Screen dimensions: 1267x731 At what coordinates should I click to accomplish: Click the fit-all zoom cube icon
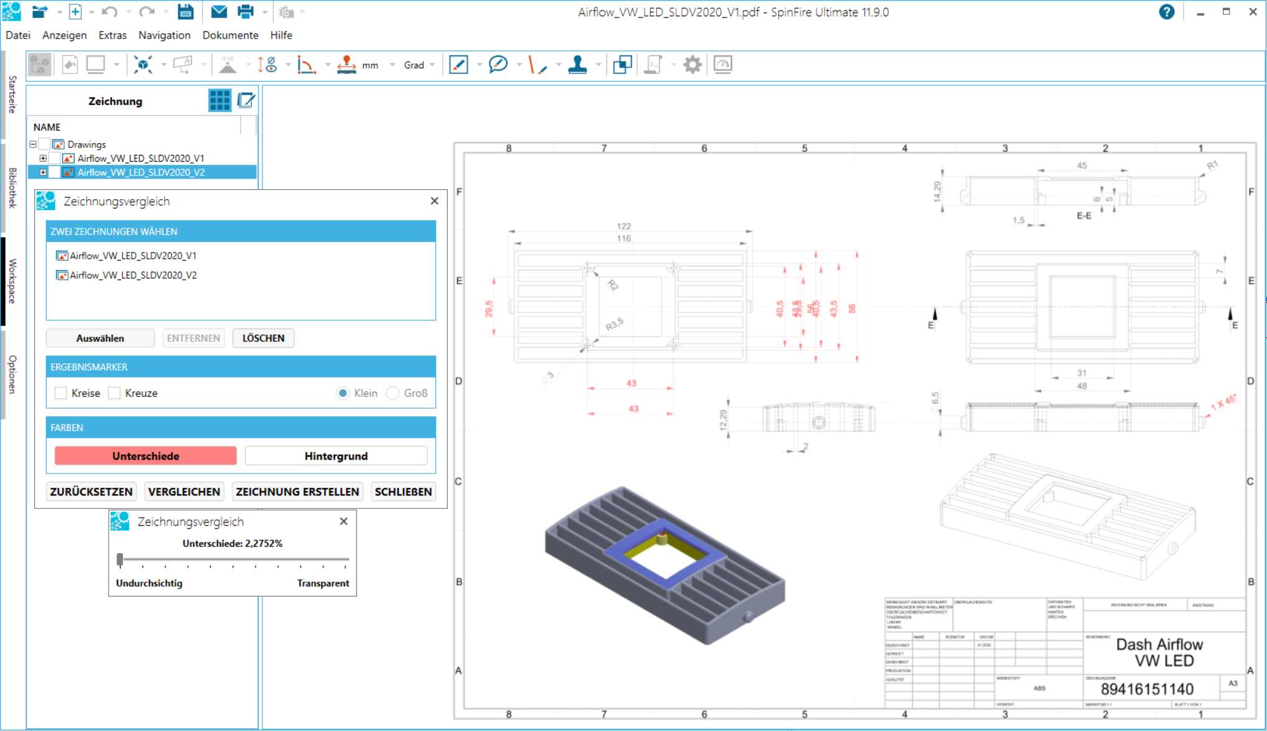point(143,65)
